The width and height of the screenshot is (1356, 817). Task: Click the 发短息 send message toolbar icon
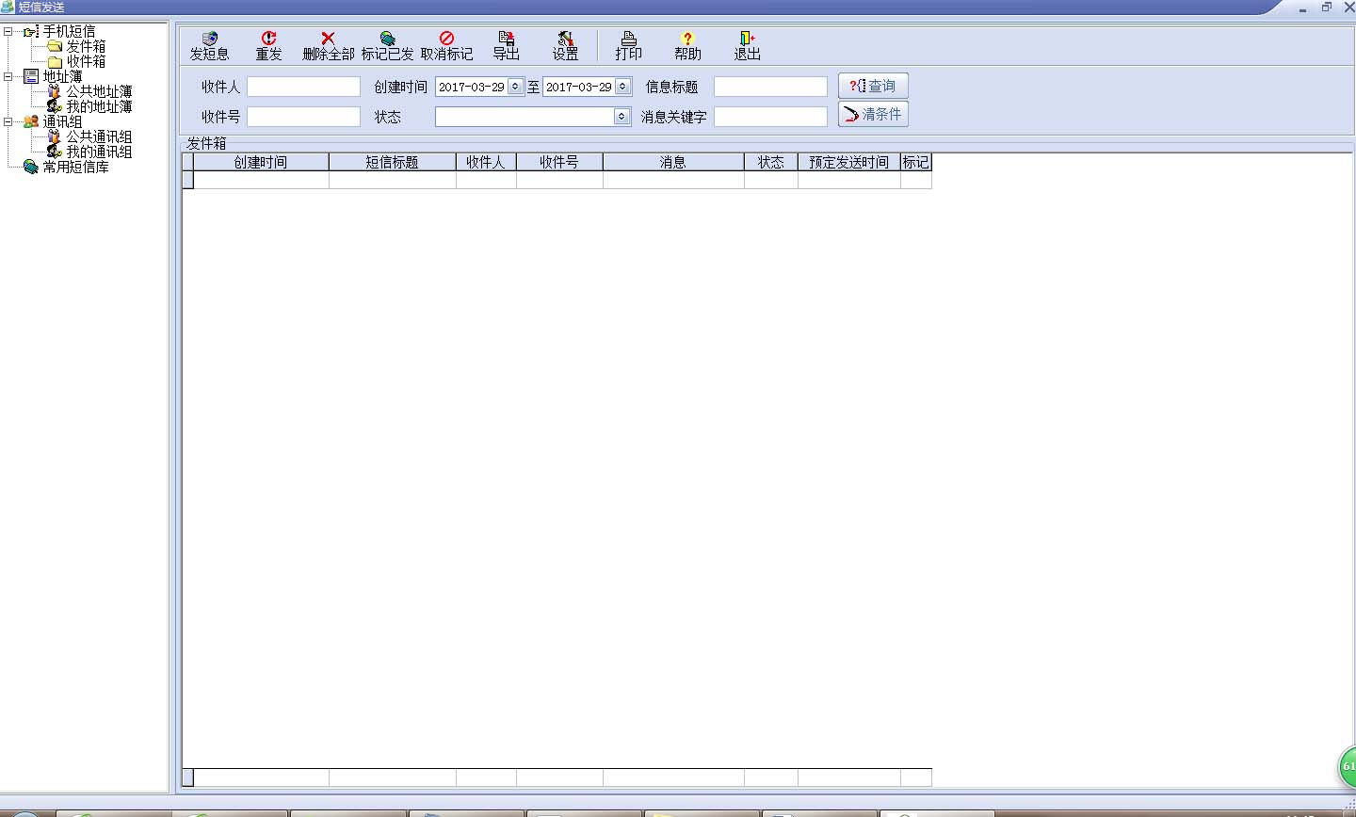point(209,45)
